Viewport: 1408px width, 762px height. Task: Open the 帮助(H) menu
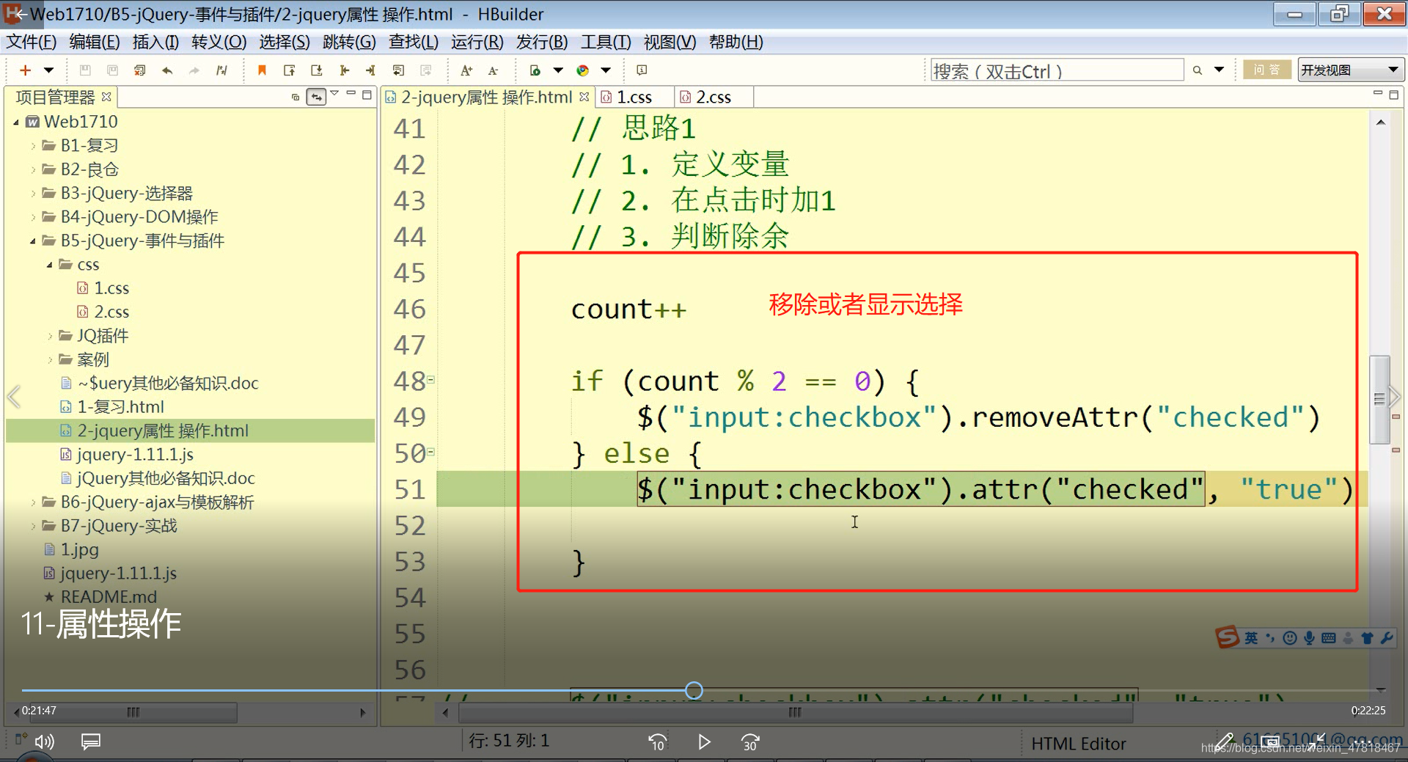click(736, 42)
